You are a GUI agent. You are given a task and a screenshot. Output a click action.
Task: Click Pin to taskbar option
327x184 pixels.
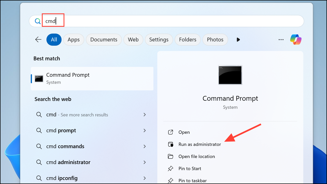pos(193,180)
